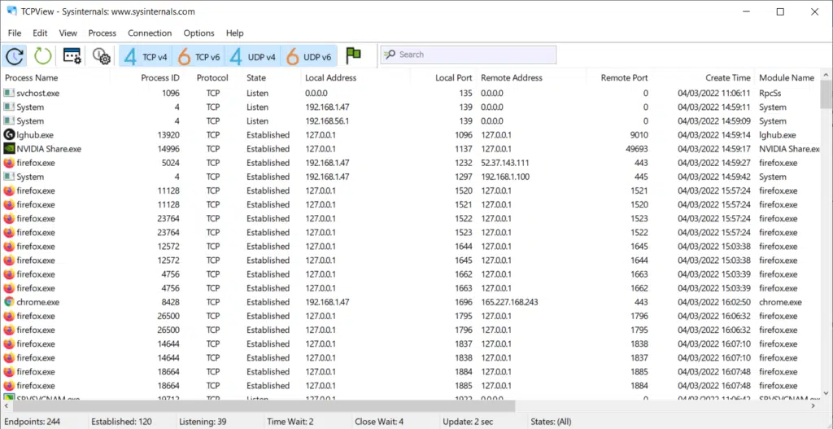Click the Update: 2 sec status entry

(467, 422)
